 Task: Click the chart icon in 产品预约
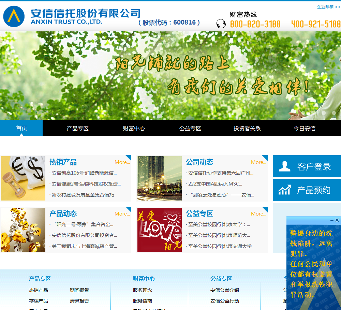[284, 190]
